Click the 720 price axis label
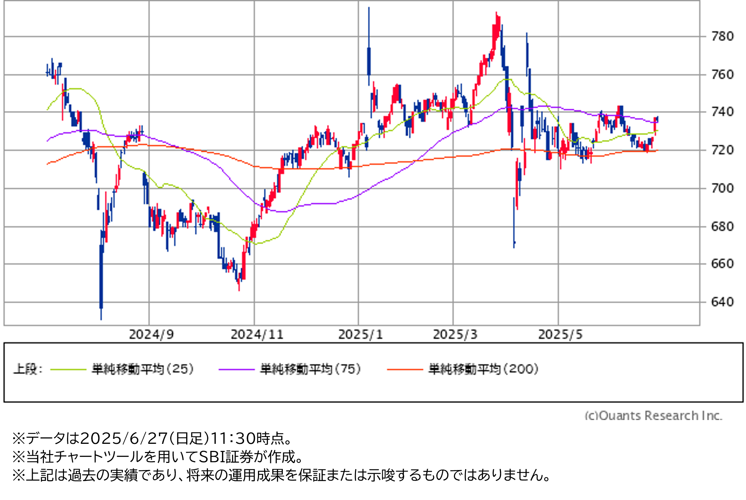Screen dimensions: 746x500 click(x=722, y=150)
